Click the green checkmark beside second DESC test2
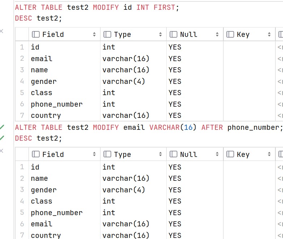 2,138
